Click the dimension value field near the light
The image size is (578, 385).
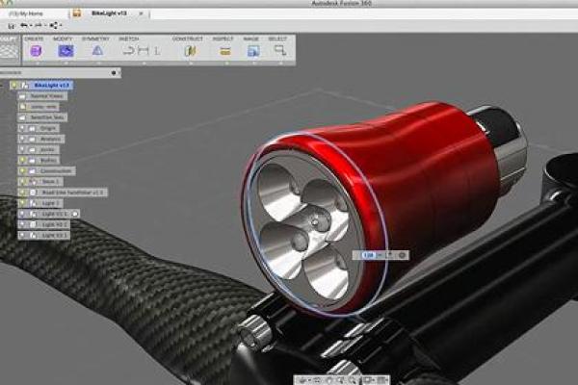[368, 255]
